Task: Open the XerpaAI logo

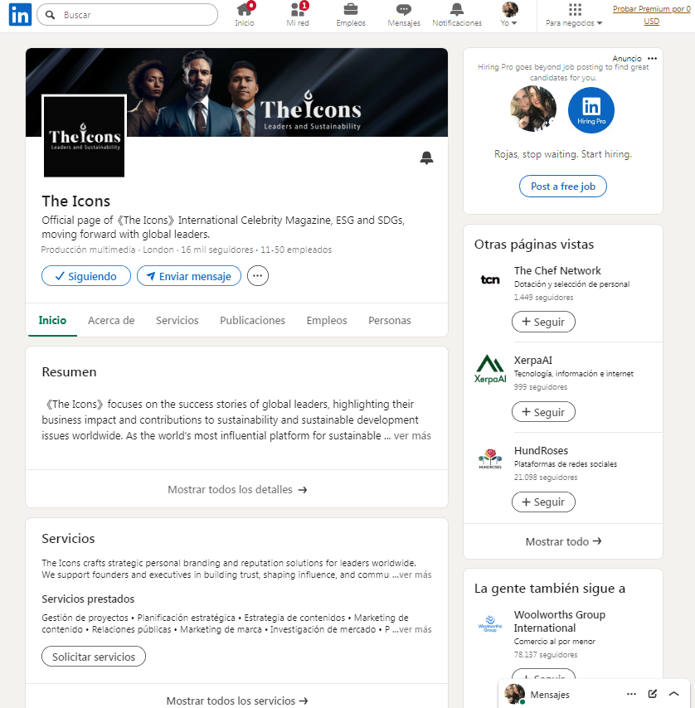Action: tap(490, 370)
